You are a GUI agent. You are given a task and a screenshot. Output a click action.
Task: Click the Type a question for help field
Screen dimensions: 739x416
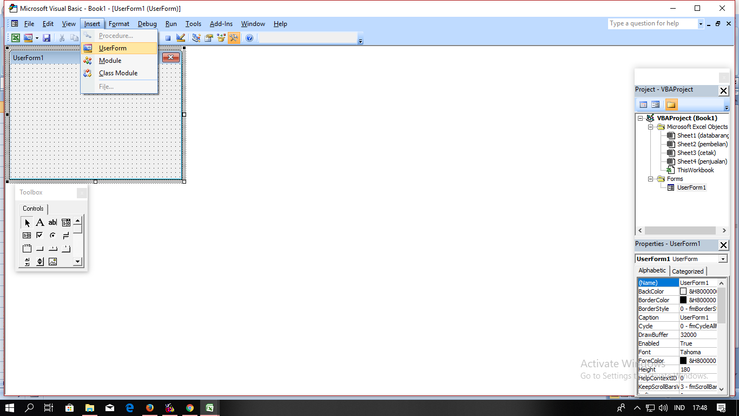click(x=652, y=24)
